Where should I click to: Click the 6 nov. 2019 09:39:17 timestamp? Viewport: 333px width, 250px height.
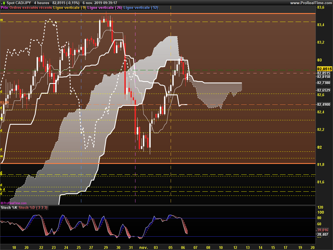(100, 3)
